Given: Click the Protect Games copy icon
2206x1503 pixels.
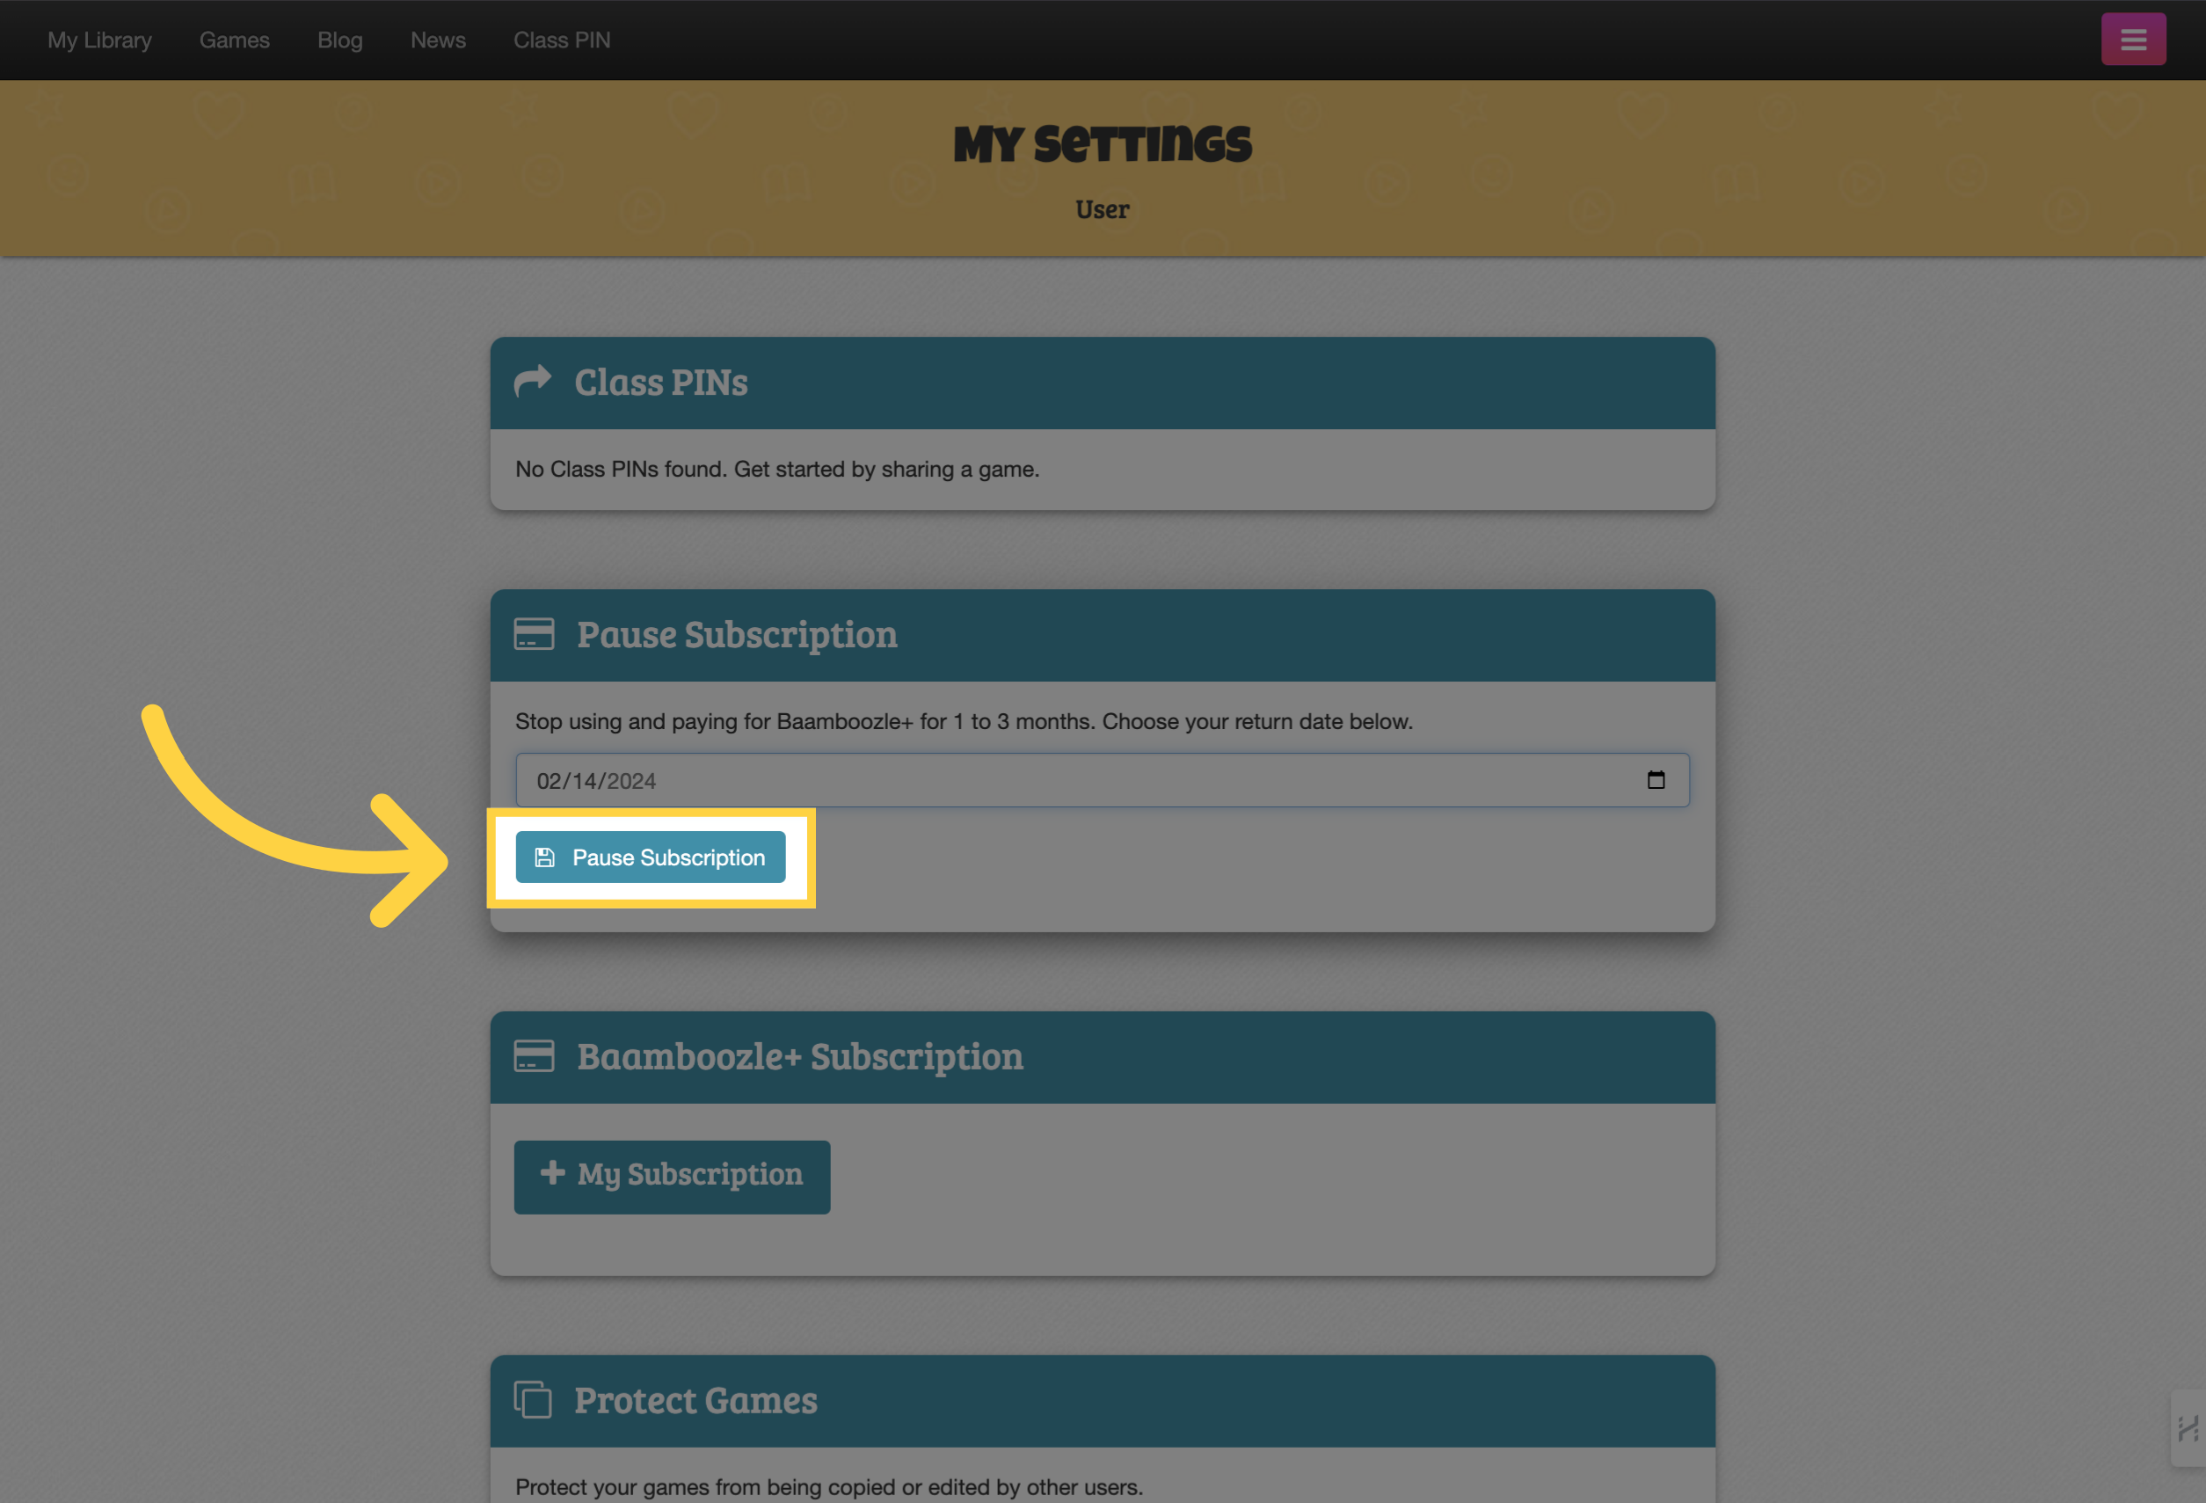Looking at the screenshot, I should (x=533, y=1399).
